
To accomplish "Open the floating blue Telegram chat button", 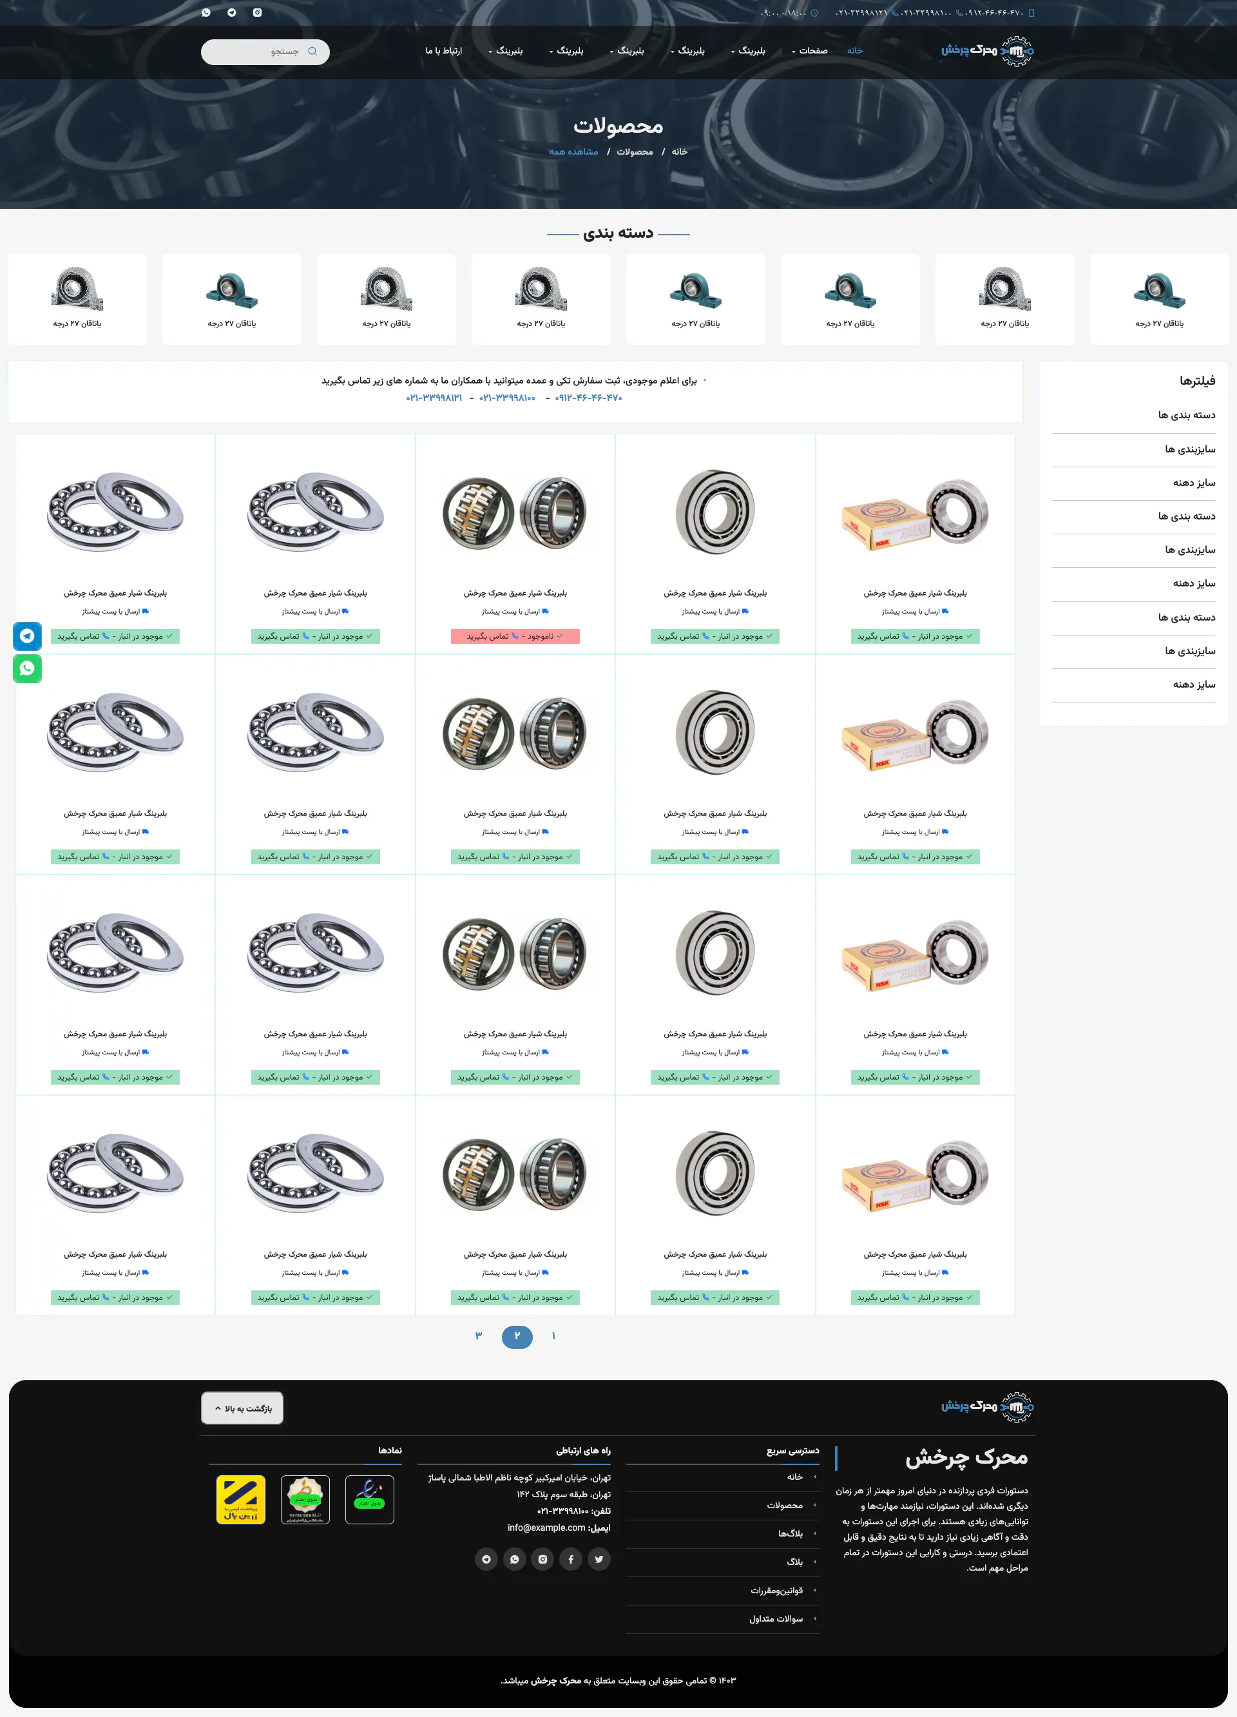I will [x=27, y=636].
